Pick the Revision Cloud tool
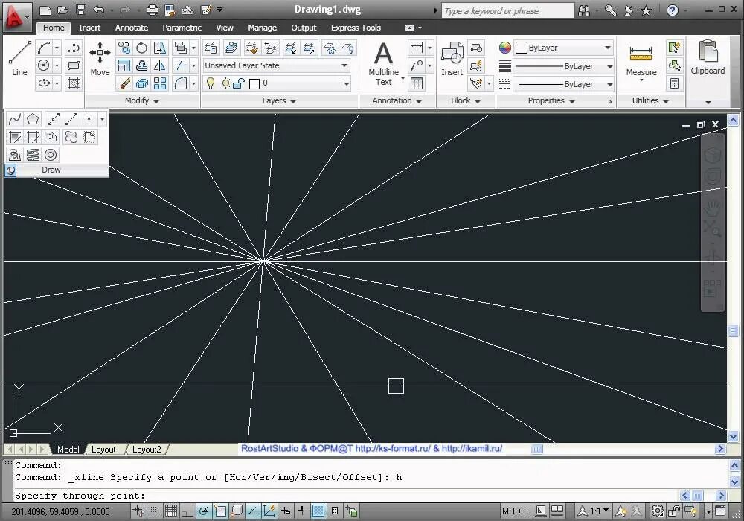Image resolution: width=744 pixels, height=521 pixels. (71, 137)
